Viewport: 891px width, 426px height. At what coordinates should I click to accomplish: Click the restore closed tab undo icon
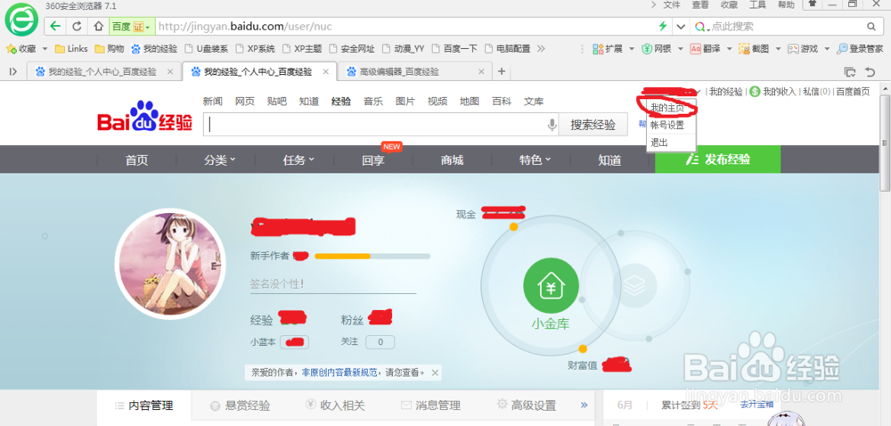[x=870, y=71]
